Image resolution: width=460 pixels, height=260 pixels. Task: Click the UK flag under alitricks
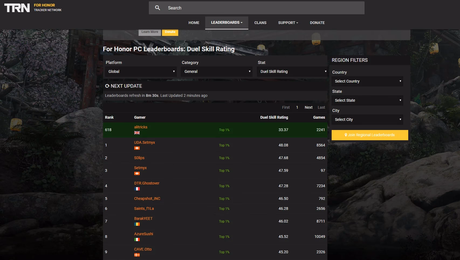pyautogui.click(x=137, y=132)
